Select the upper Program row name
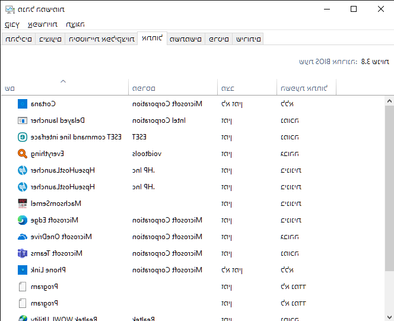Screen dimensions: 394x321 click(45, 287)
